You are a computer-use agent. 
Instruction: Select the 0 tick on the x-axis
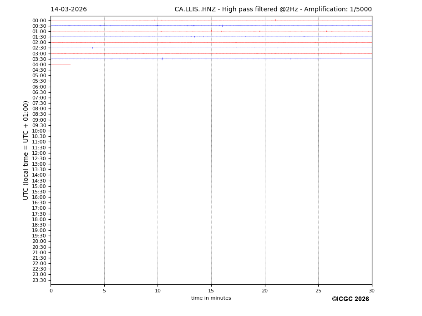(51, 291)
